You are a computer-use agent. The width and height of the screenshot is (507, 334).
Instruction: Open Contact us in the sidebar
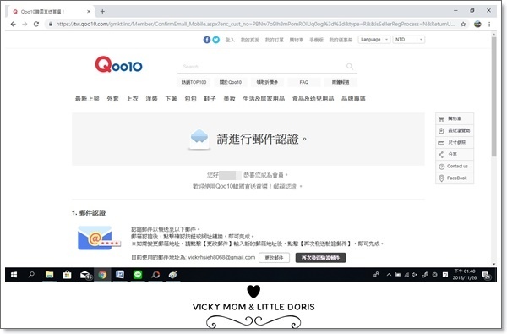point(455,167)
